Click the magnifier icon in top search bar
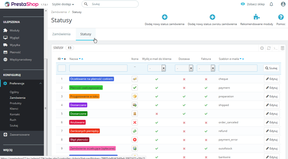 86,4
